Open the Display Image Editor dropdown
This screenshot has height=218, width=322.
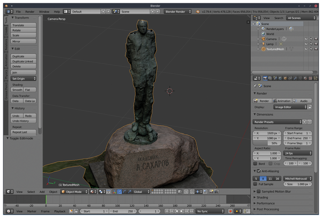(290, 107)
